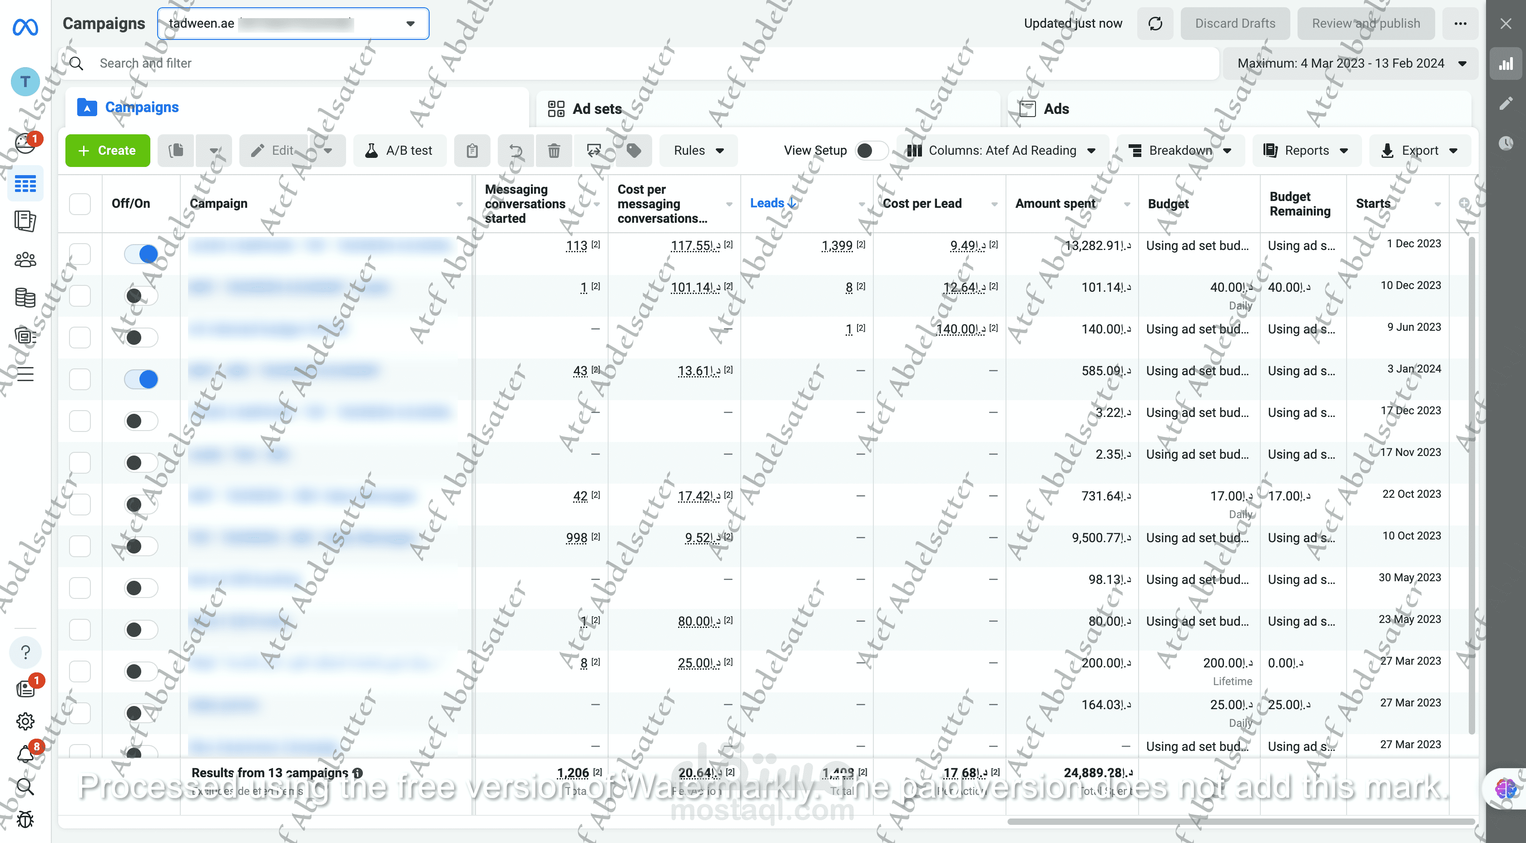Viewport: 1526px width, 843px height.
Task: Check the select-all checkbox in table header
Action: 80,204
